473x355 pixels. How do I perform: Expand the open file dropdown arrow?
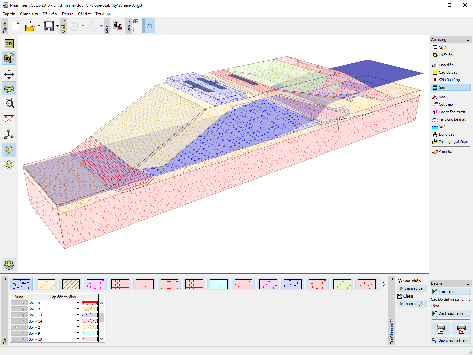click(39, 26)
